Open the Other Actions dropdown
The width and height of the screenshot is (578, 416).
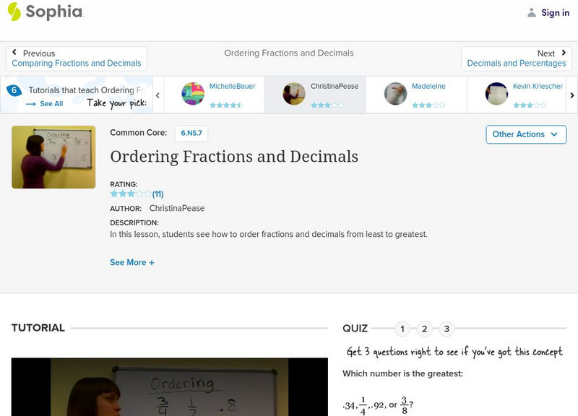coord(525,134)
